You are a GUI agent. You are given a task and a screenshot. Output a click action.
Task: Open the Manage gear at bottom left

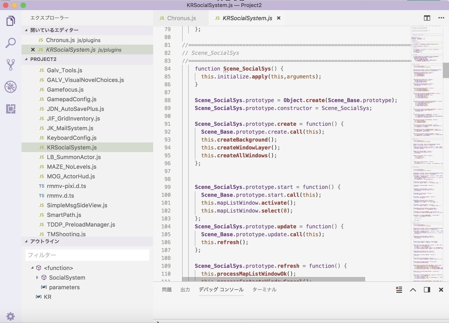click(x=11, y=316)
